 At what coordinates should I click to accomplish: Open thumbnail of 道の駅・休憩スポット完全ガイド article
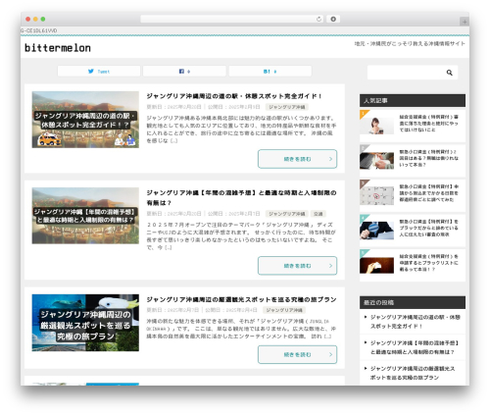pyautogui.click(x=85, y=120)
